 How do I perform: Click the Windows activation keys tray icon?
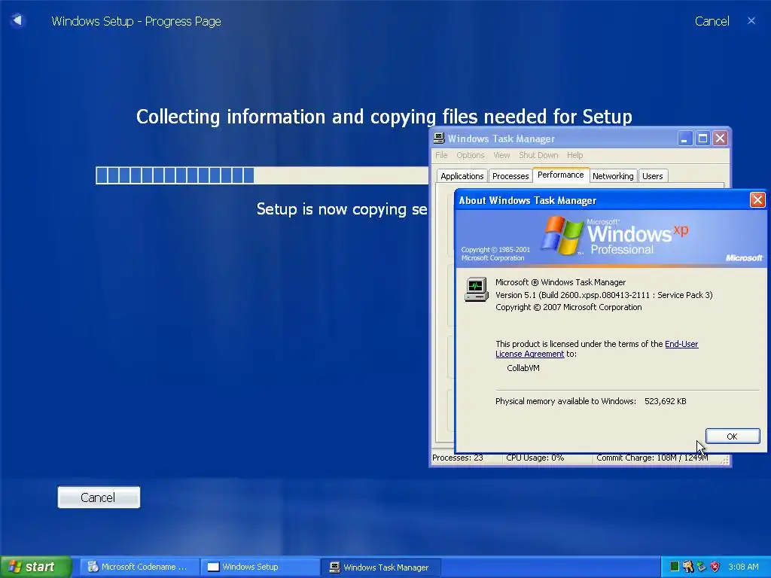(688, 567)
